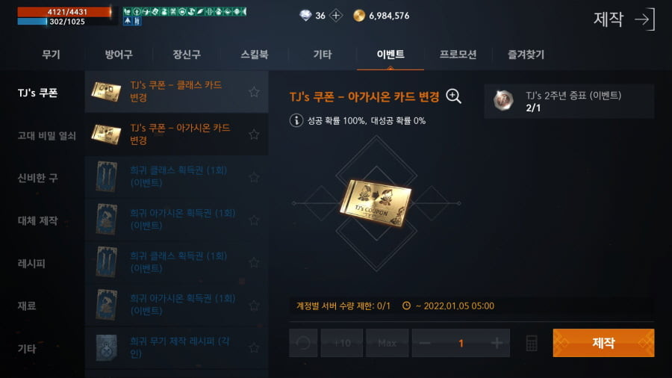Open the calculator icon beside quantity stepper
Screen dimensions: 672x378
click(x=532, y=343)
